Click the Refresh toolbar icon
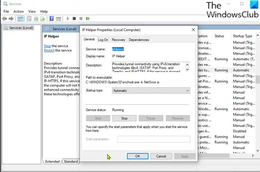The width and height of the screenshot is (260, 172). point(36,19)
